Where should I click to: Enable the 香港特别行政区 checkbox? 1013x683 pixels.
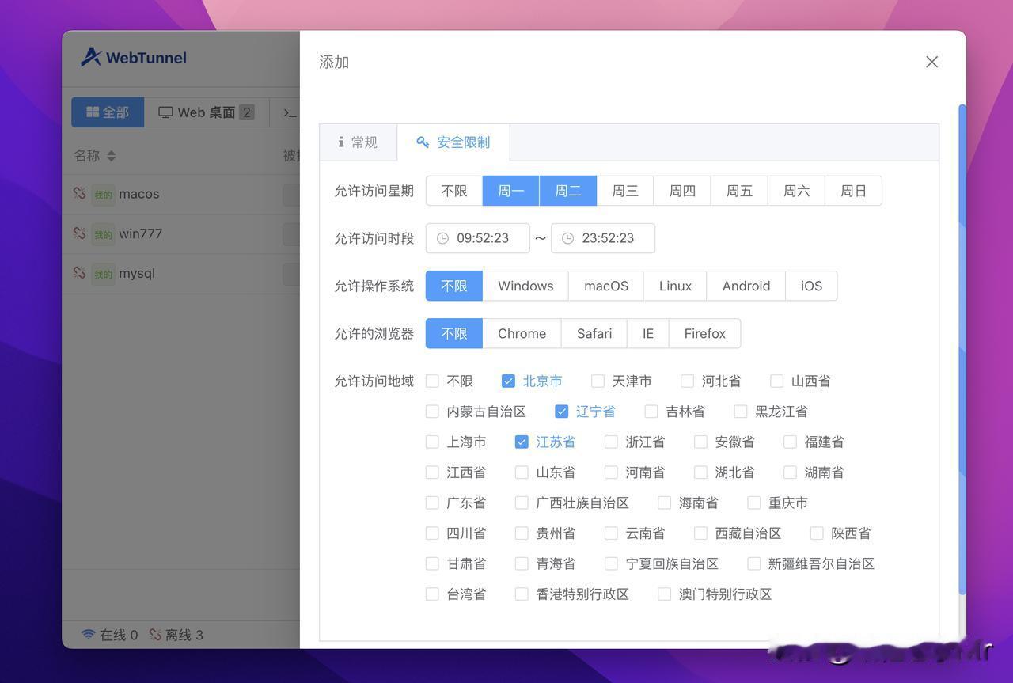click(x=521, y=594)
